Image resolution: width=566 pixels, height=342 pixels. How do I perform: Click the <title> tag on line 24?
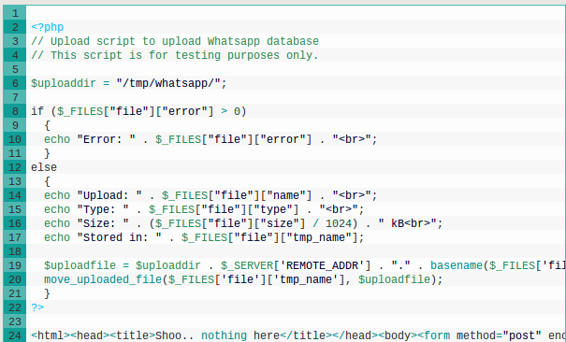pyautogui.click(x=132, y=335)
